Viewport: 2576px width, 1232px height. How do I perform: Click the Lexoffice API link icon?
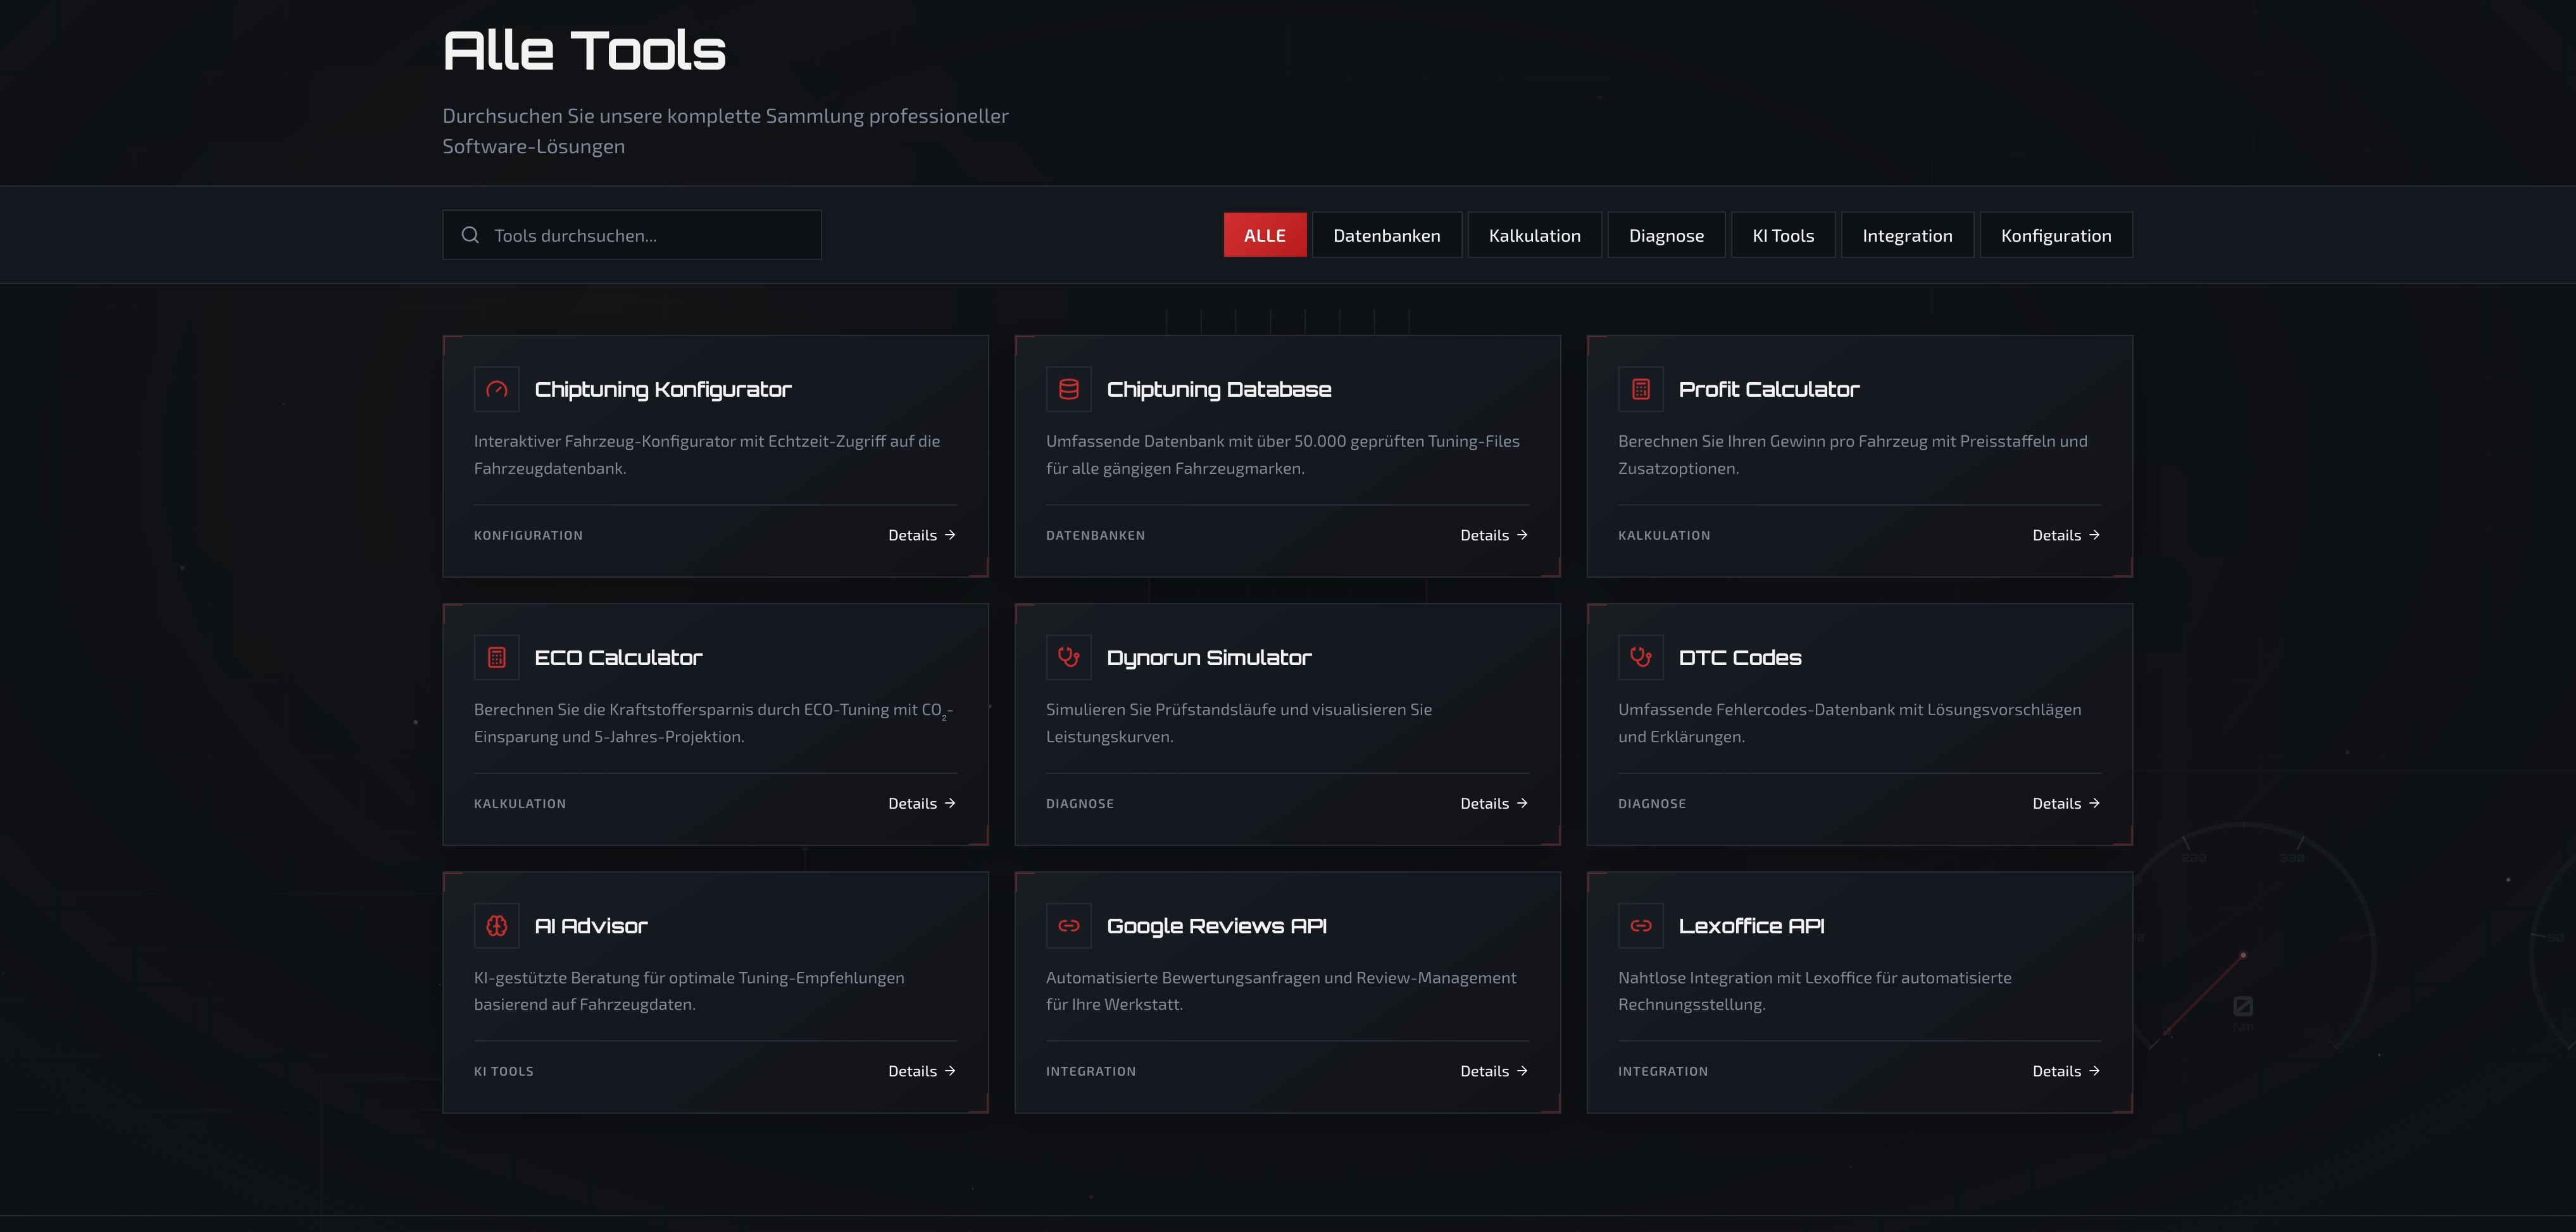tap(1641, 926)
